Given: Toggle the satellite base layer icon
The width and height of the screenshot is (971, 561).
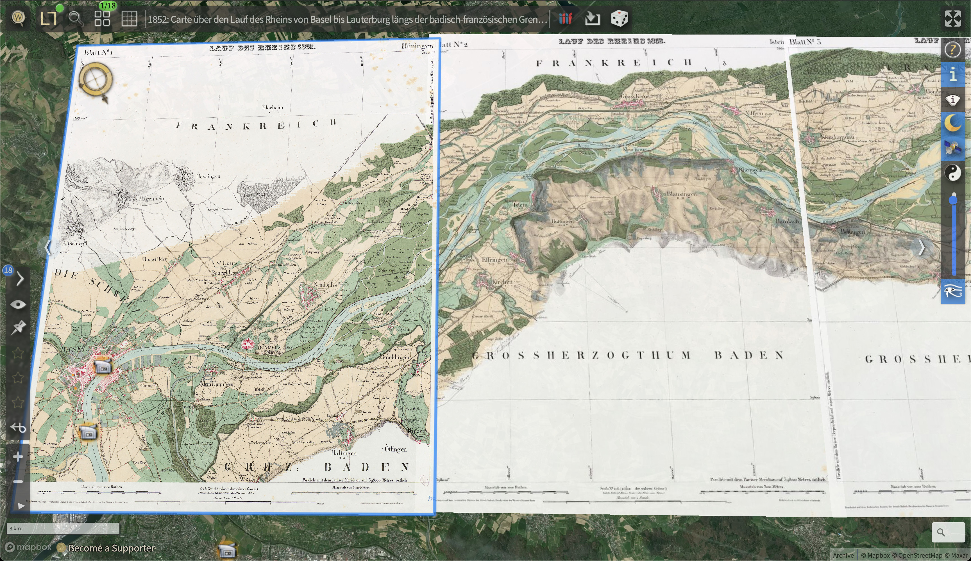Looking at the screenshot, I should [952, 148].
